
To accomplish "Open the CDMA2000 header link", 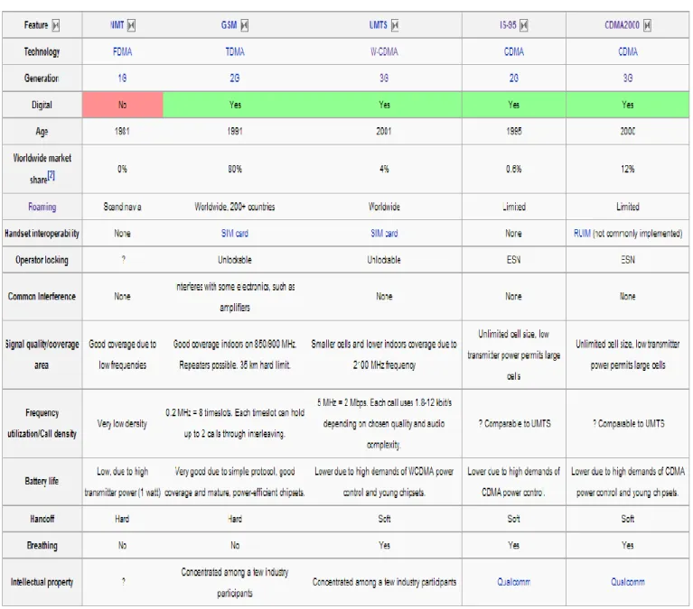I will tap(622, 25).
